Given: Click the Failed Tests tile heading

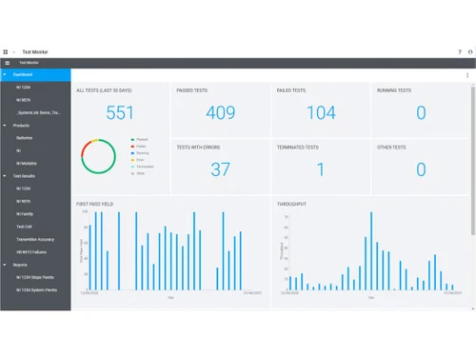Looking at the screenshot, I should (x=291, y=90).
